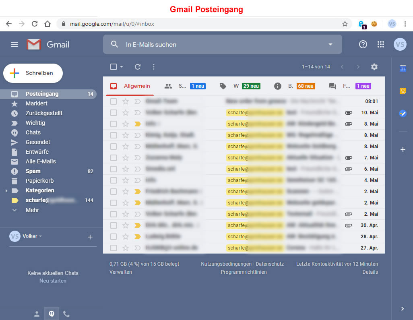The image size is (413, 320).
Task: Open the promotions tab with 29 neu
Action: pyautogui.click(x=240, y=86)
